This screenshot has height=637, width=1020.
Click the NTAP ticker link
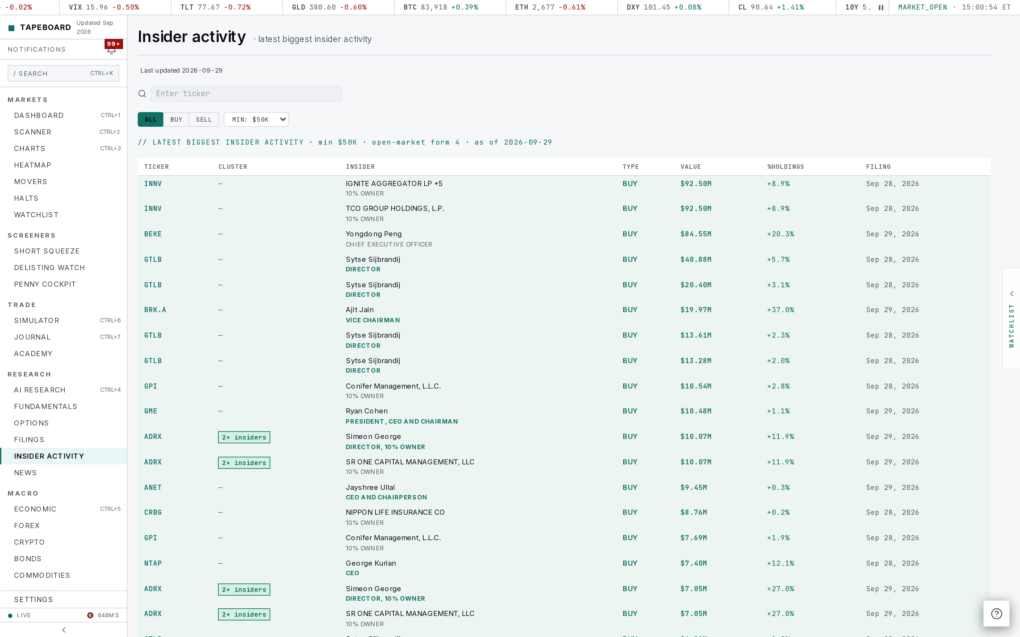(x=153, y=563)
